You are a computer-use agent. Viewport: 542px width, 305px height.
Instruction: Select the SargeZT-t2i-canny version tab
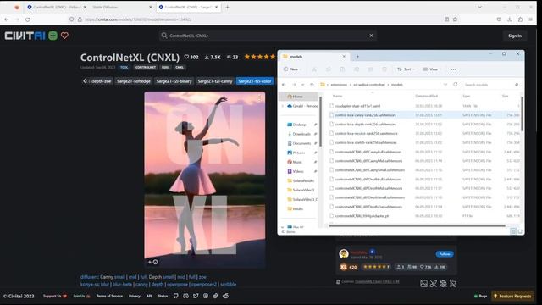pos(214,81)
